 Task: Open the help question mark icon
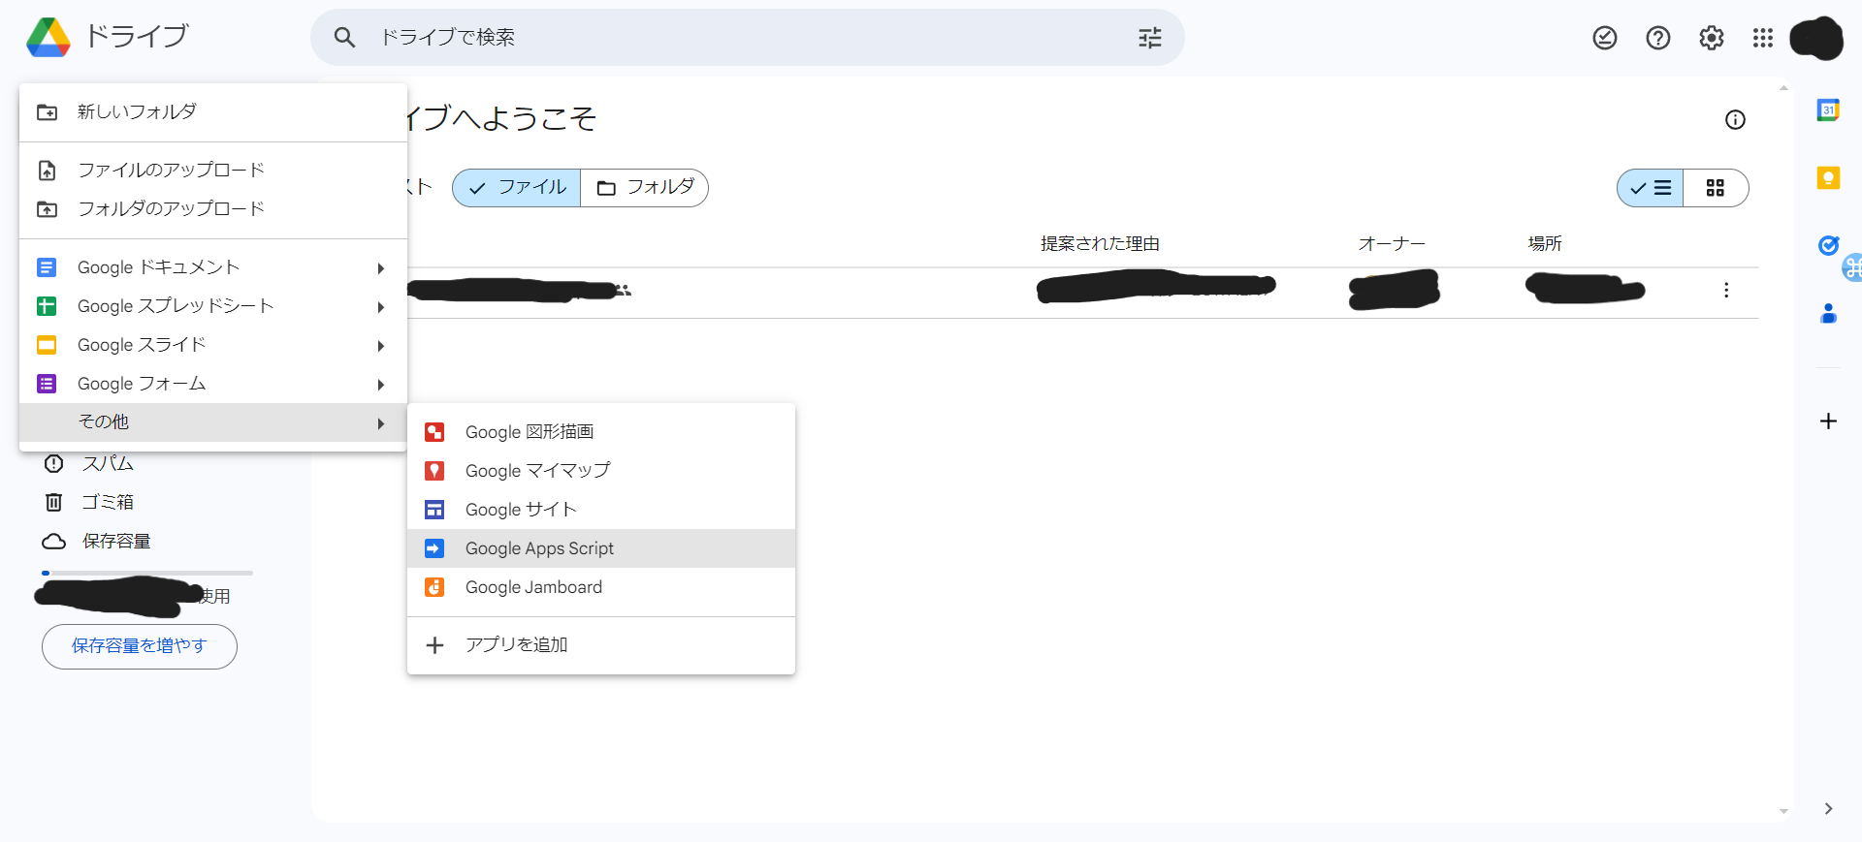1658,38
